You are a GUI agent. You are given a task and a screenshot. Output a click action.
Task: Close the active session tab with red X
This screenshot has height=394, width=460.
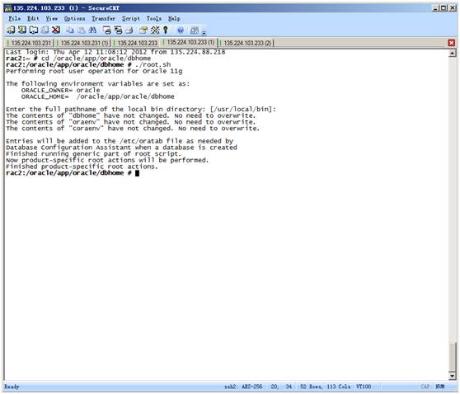[x=452, y=43]
